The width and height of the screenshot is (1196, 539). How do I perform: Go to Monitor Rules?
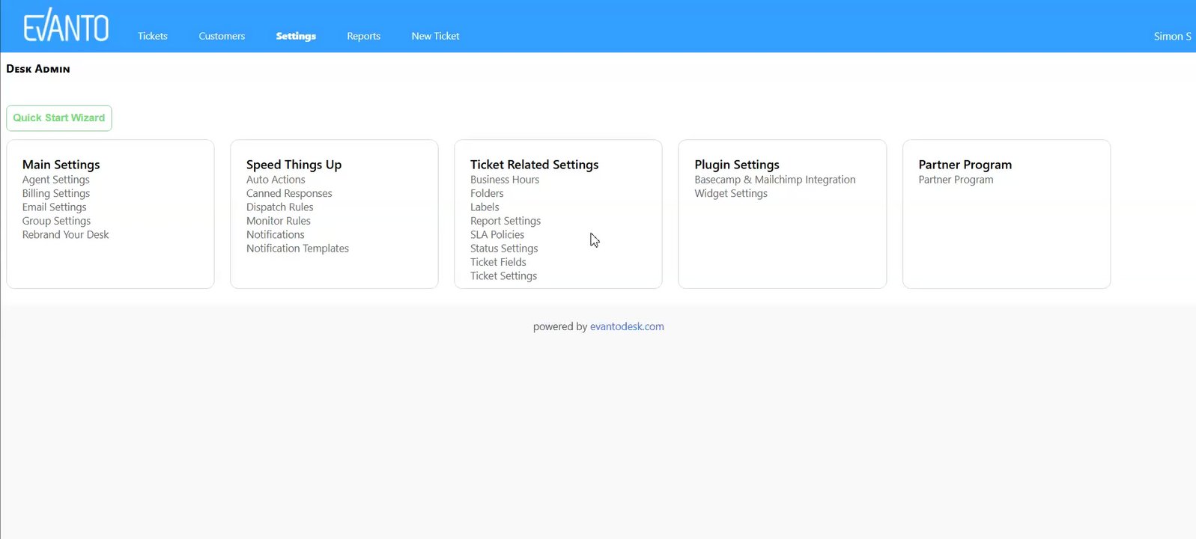click(279, 221)
